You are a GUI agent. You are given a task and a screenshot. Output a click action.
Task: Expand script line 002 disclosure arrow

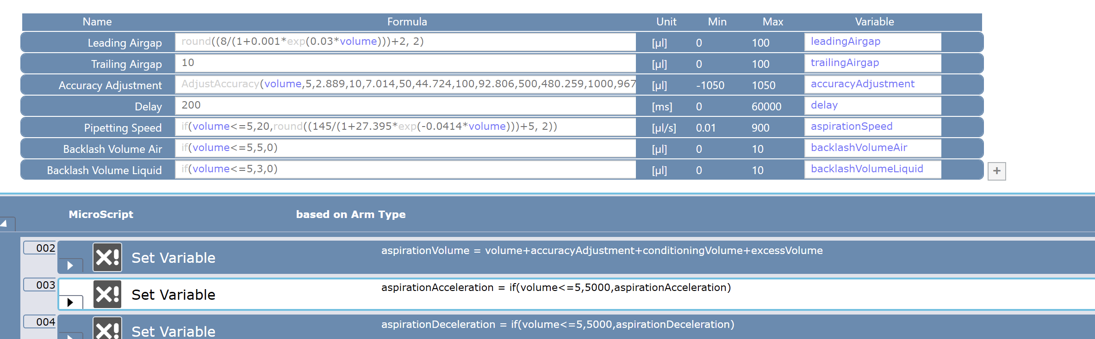click(70, 266)
